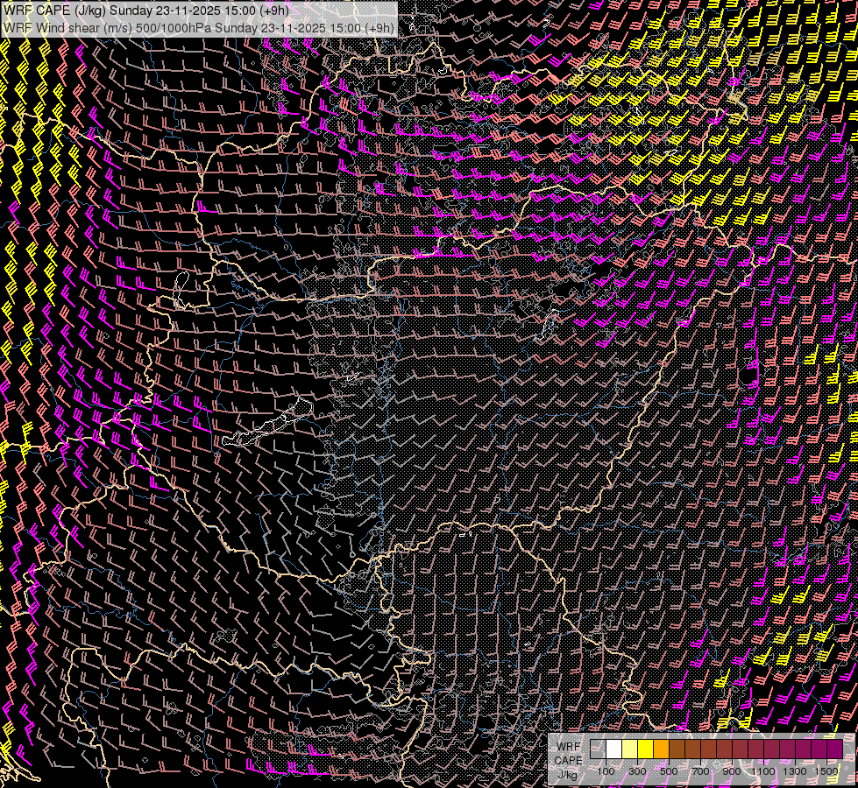858x788 pixels.
Task: Select the orange CAPE legend swatch
Action: point(661,749)
